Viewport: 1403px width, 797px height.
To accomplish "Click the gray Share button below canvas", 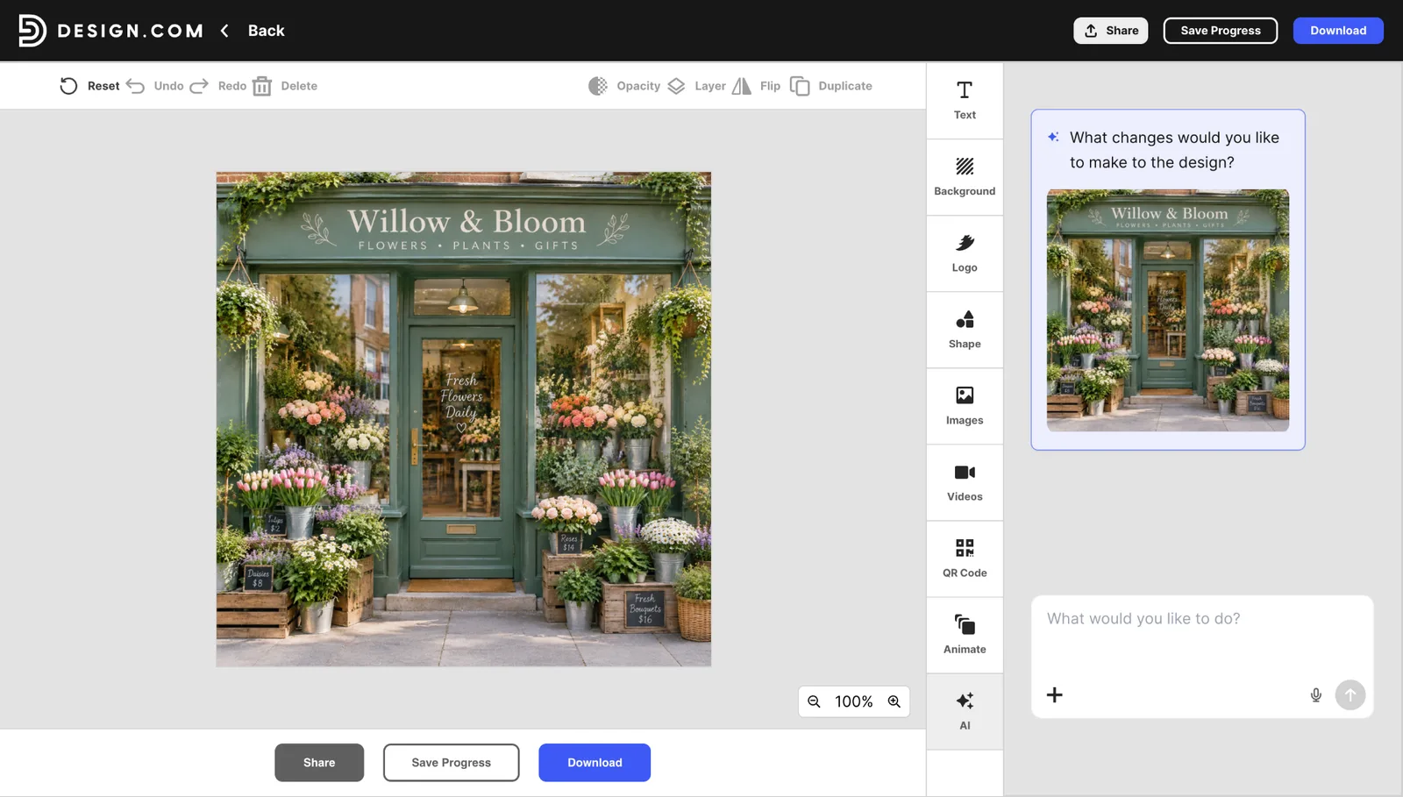I will 319,763.
